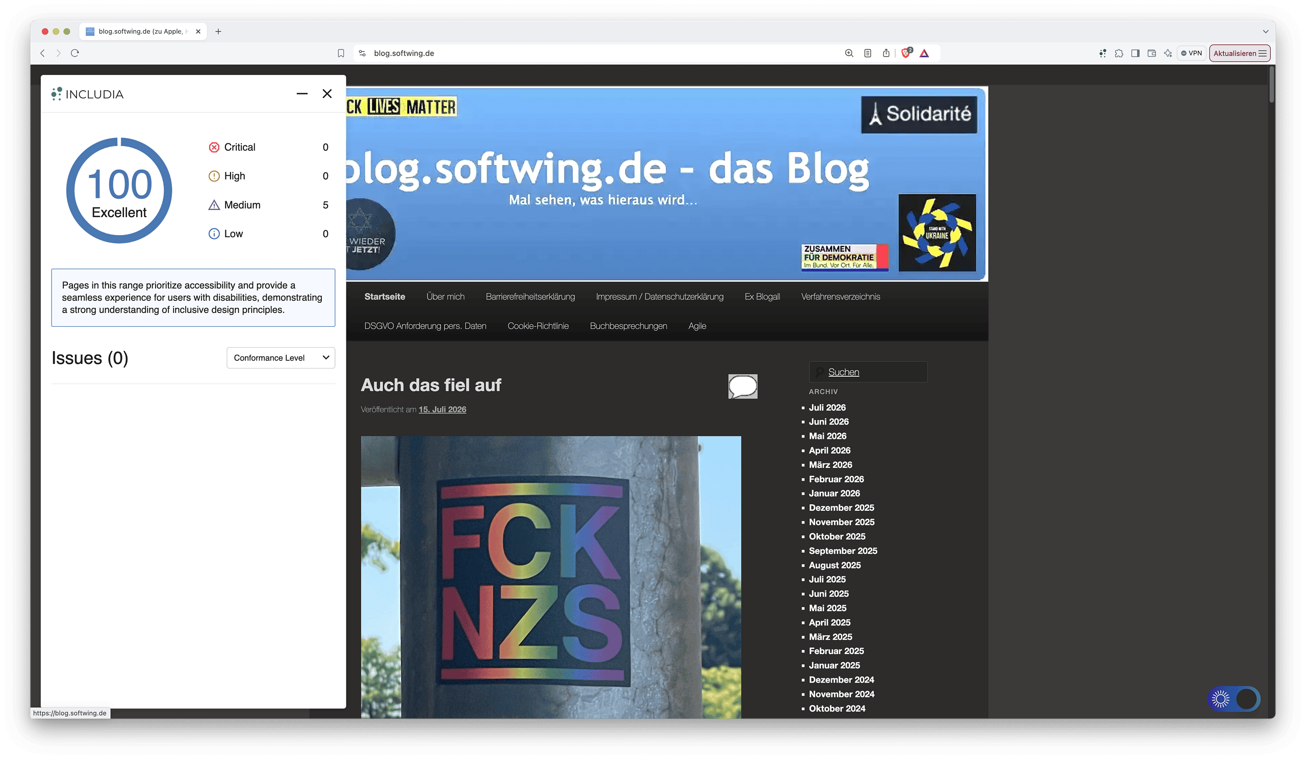Open Barrierefreiheitserklärung menu item
Image resolution: width=1306 pixels, height=758 pixels.
530,297
